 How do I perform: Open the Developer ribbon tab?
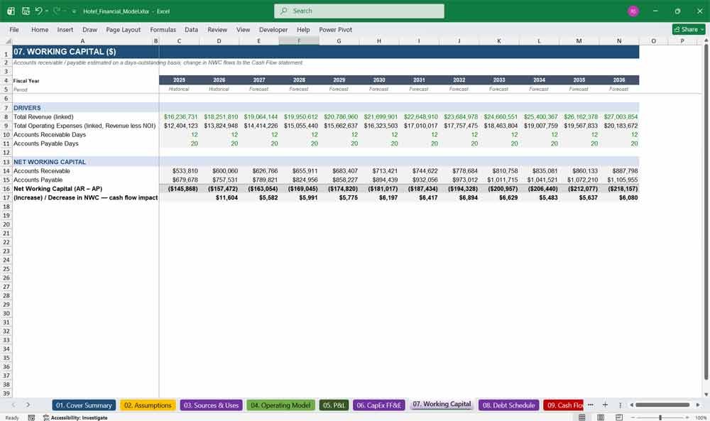[273, 29]
